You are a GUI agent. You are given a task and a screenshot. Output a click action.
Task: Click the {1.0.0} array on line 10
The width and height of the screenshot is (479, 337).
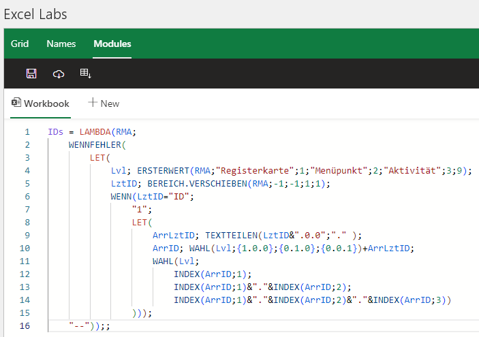(255, 248)
